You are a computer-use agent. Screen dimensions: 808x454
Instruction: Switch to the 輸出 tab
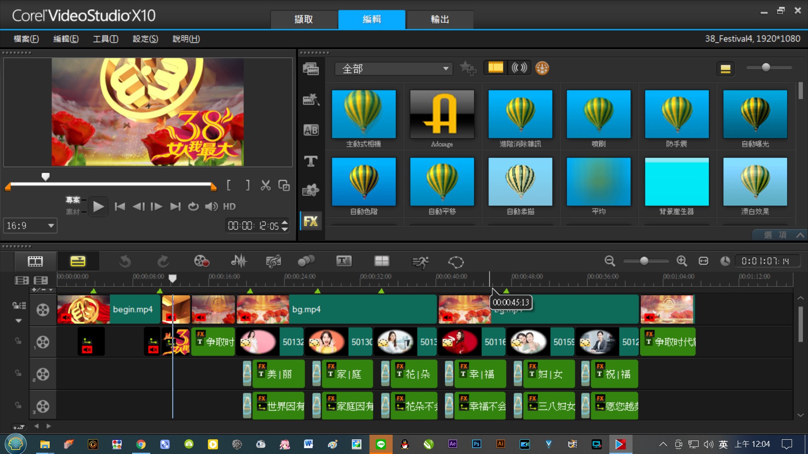(440, 19)
